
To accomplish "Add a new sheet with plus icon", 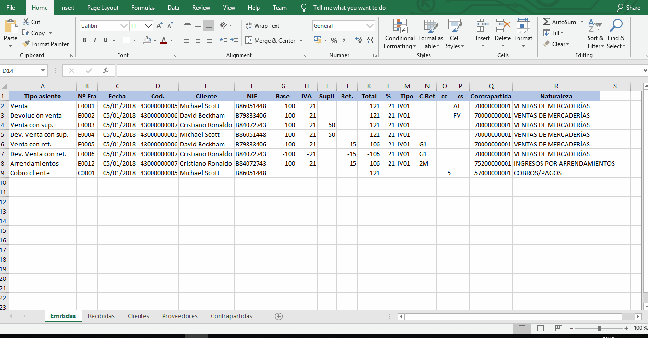I will pos(279,316).
